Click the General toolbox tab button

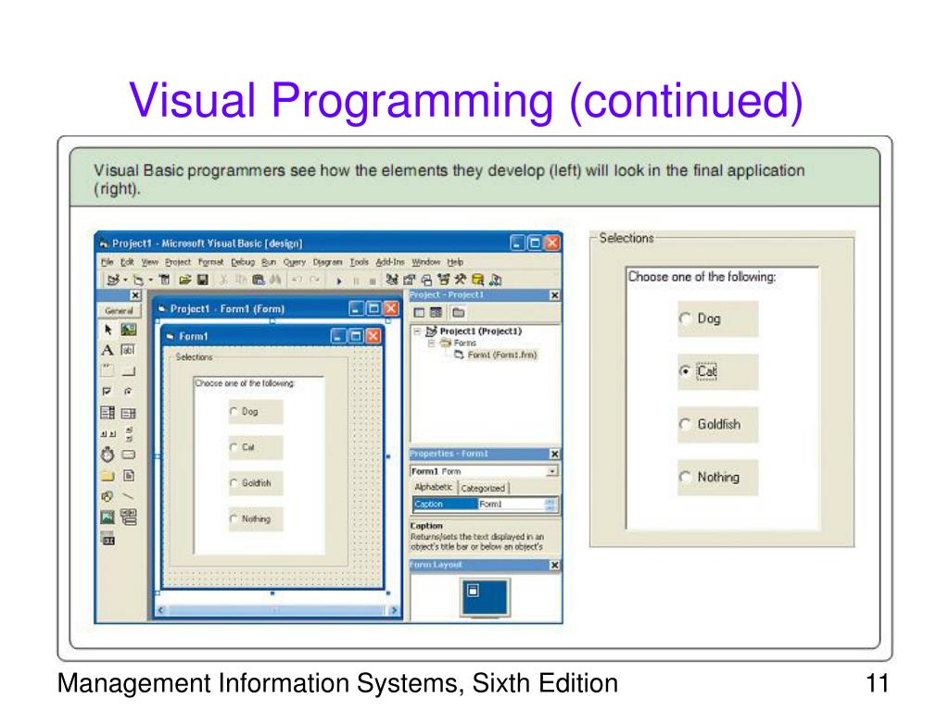119,311
